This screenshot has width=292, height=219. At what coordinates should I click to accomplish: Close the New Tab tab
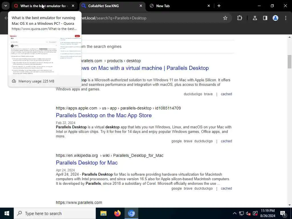209,6
